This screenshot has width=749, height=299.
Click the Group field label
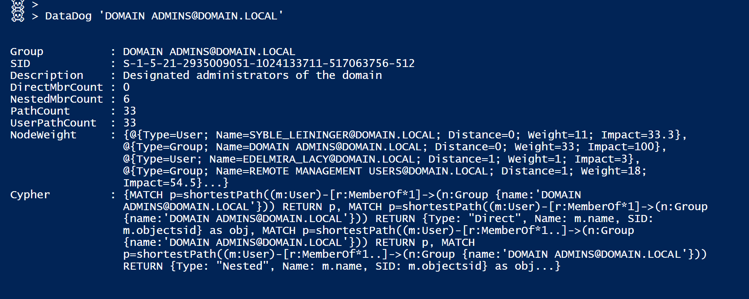(x=27, y=52)
